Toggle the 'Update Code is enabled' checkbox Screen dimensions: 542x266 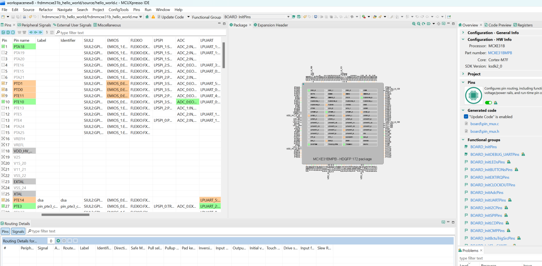(466, 117)
